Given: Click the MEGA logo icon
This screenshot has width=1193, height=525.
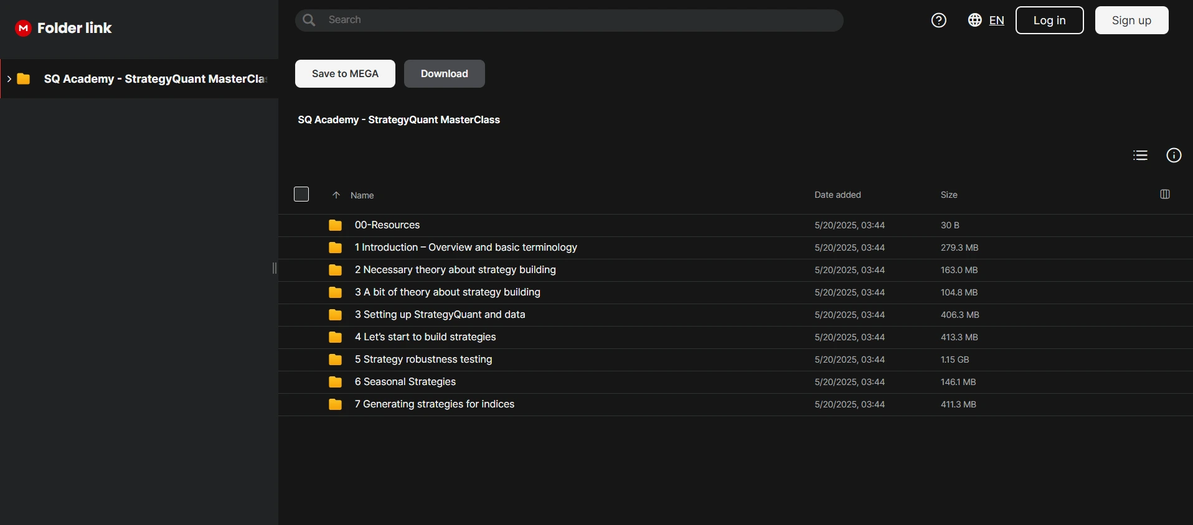Looking at the screenshot, I should pyautogui.click(x=23, y=28).
